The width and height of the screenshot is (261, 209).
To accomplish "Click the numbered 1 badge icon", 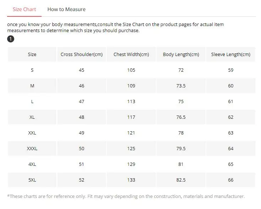I will click(x=11, y=39).
